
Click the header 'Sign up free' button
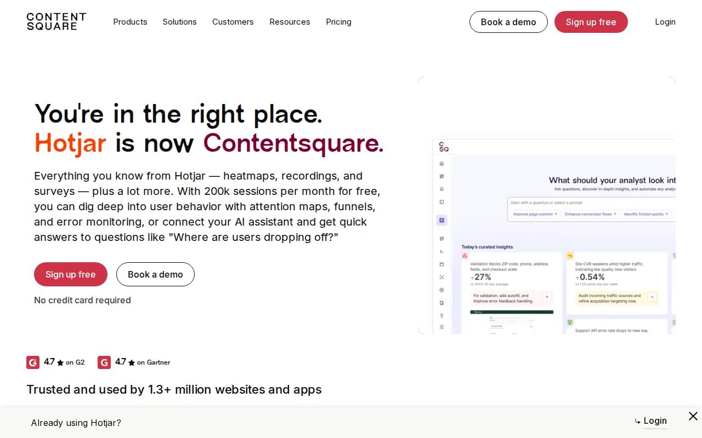click(591, 22)
